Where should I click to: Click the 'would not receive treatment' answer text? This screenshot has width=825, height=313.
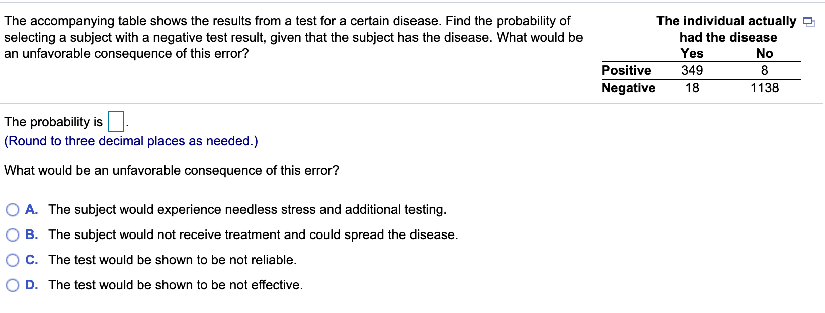tap(254, 234)
